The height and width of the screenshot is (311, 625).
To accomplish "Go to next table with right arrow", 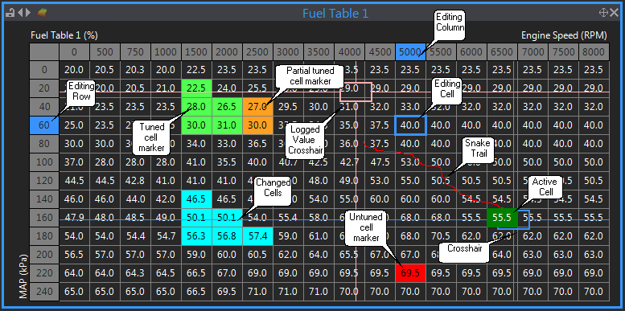I will tap(28, 13).
